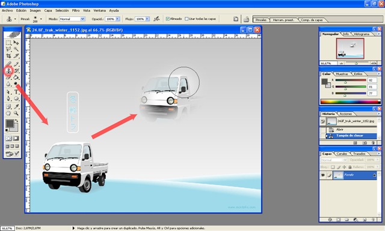Viewport: 385px width, 231px height.
Task: Select the Clone Stamp tool in toolbox
Action: (8, 71)
